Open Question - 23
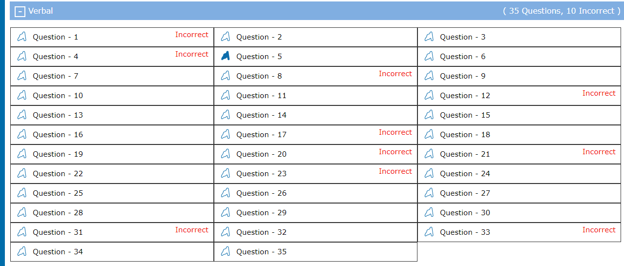The image size is (624, 266). click(x=261, y=174)
